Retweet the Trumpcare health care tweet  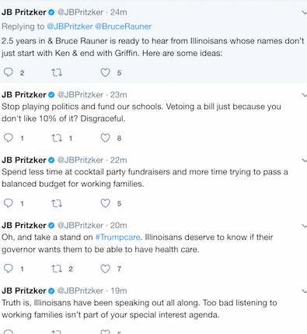[x=57, y=269]
